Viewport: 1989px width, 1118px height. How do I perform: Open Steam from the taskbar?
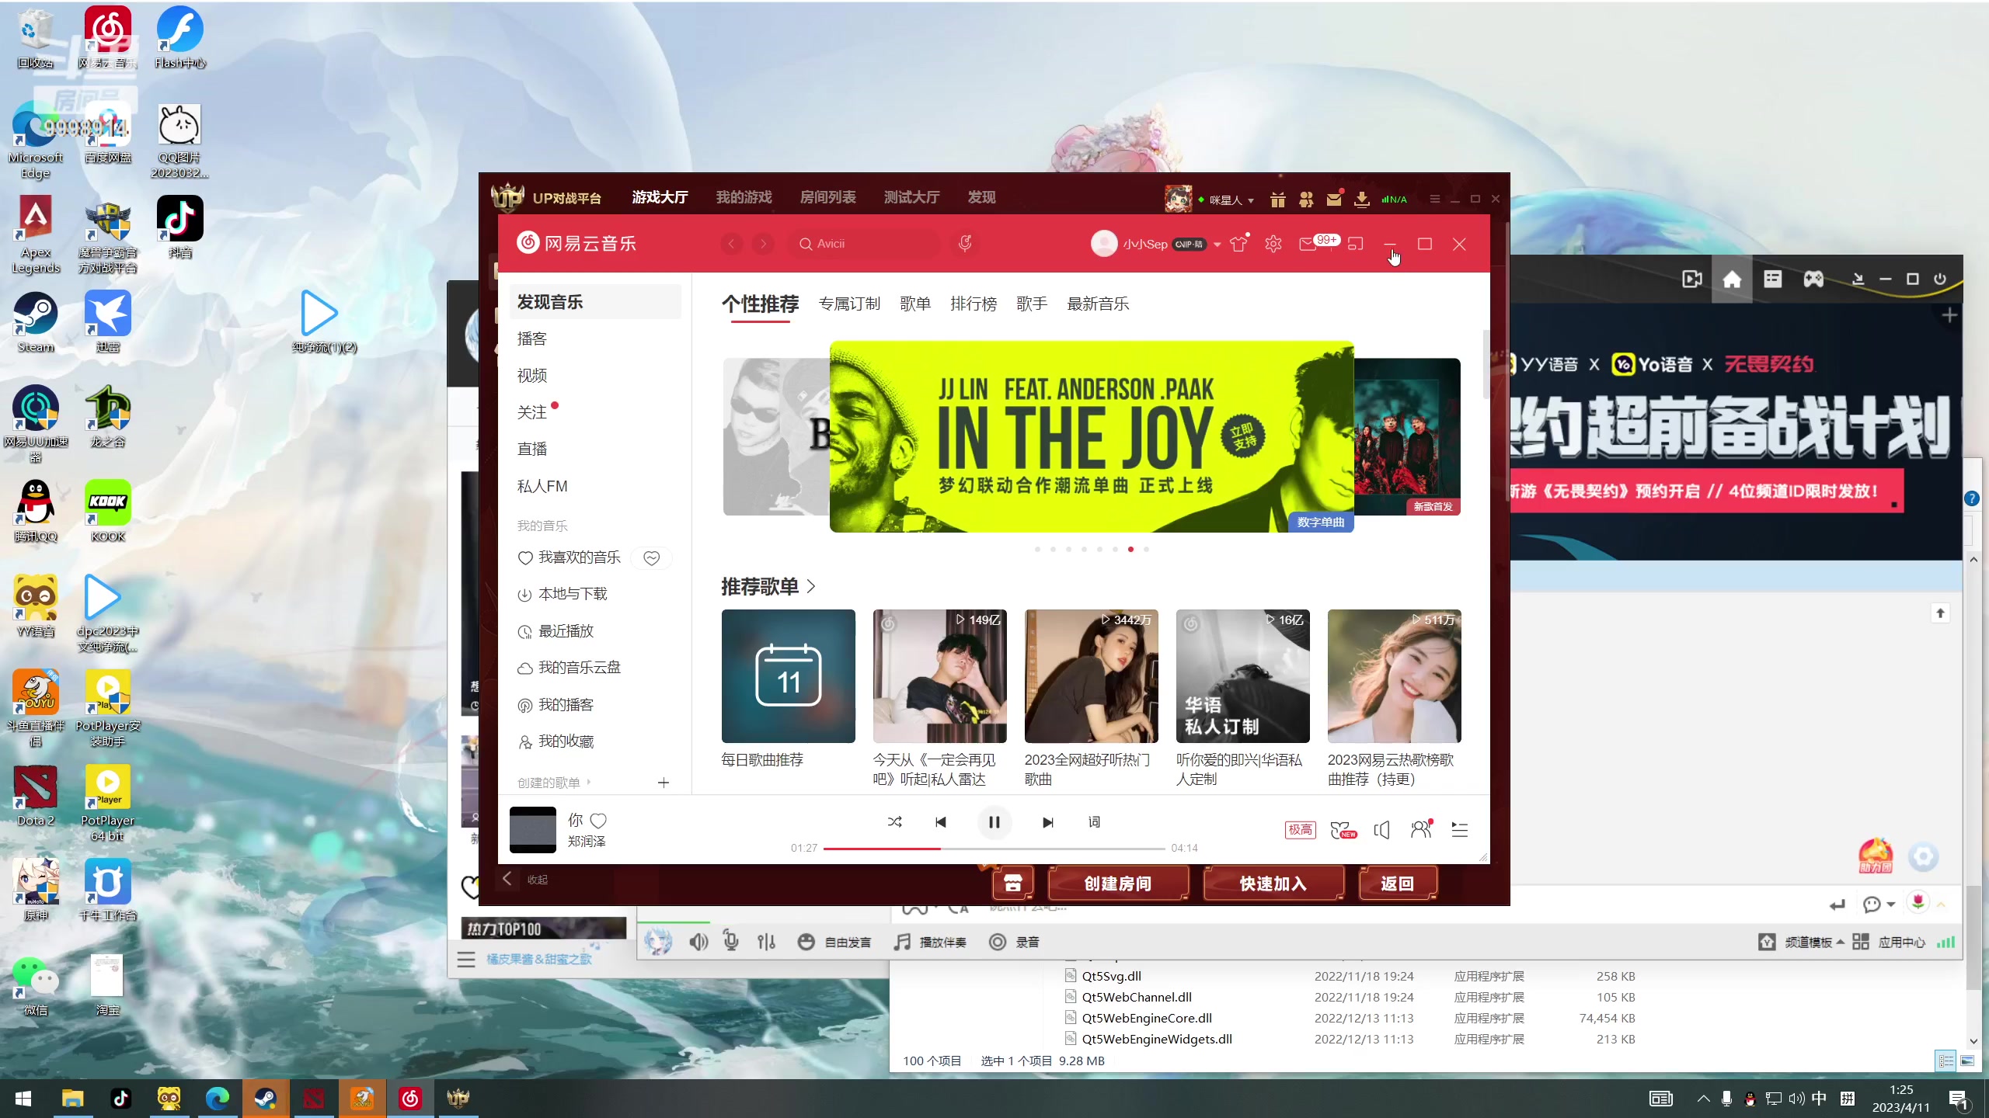(x=266, y=1098)
